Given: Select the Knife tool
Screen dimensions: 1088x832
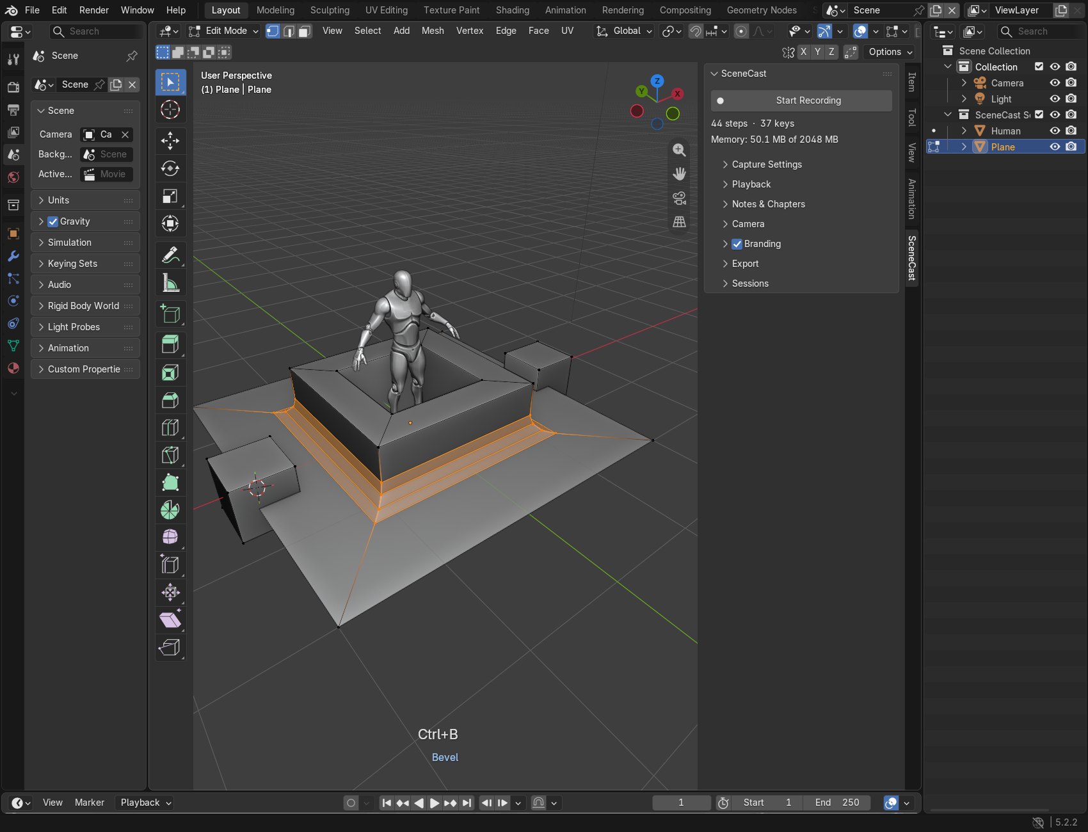Looking at the screenshot, I should (170, 455).
